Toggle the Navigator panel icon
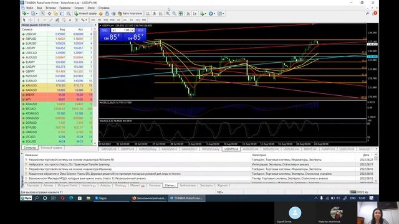 (55, 14)
